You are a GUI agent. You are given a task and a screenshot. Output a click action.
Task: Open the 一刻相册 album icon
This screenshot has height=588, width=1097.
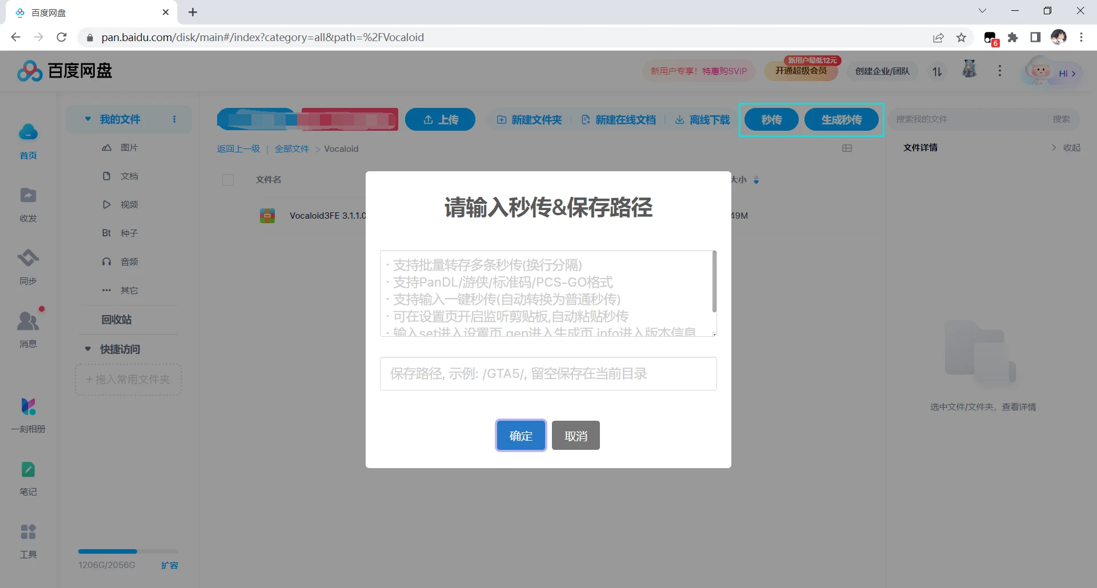tap(28, 415)
